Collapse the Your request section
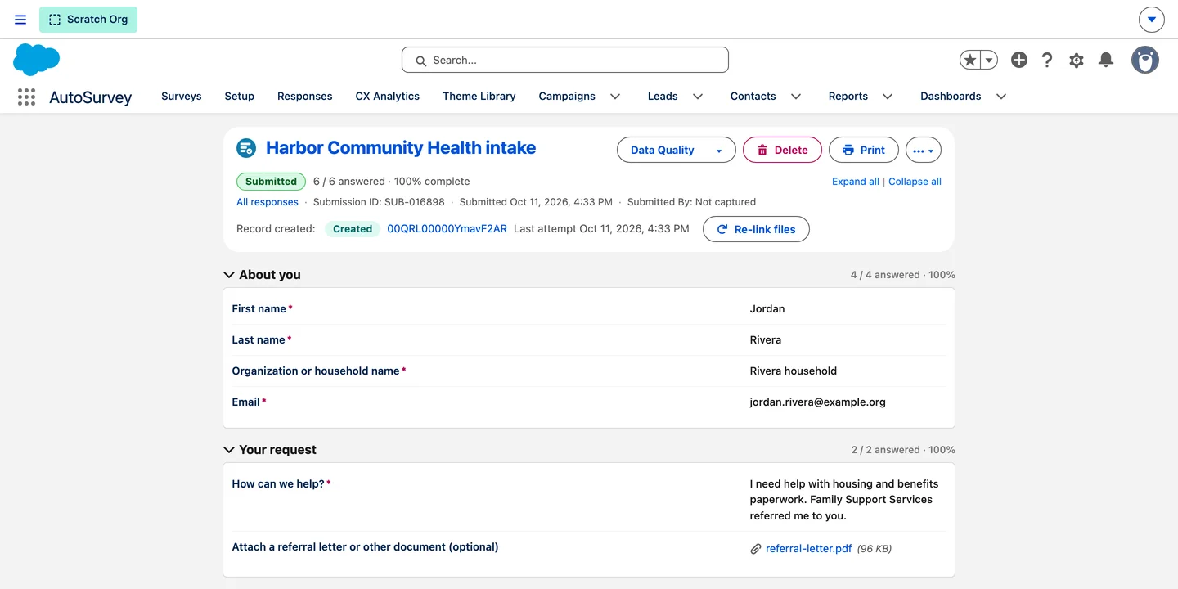 tap(229, 450)
